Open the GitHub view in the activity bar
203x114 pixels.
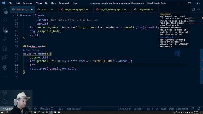[x=5, y=67]
